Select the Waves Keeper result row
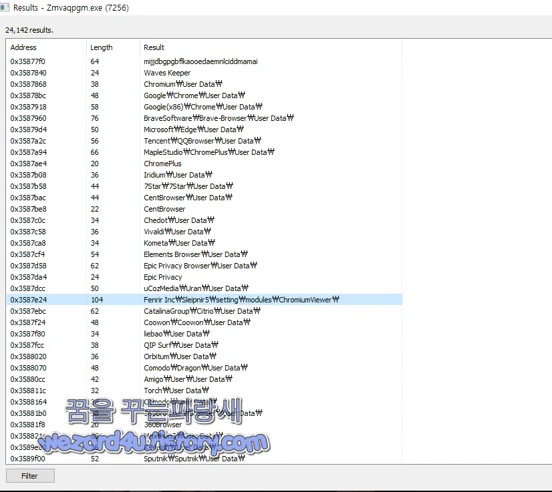Screen dimensions: 552x492 coord(204,73)
